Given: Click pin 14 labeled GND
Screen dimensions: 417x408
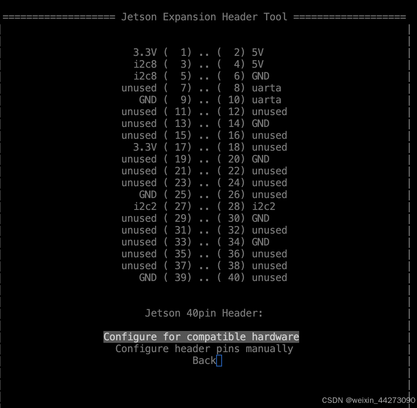Looking at the screenshot, I should click(x=243, y=123).
